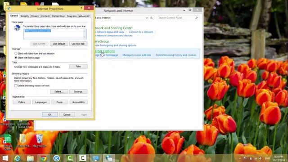Click Manage browser add-ons link
The height and width of the screenshot is (162, 288).
coord(137,55)
